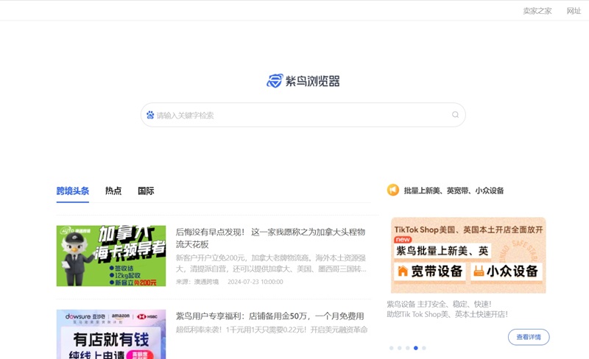
Task: Click the 批量上新美、英宽带、小众设备 notice text
Action: coord(454,191)
